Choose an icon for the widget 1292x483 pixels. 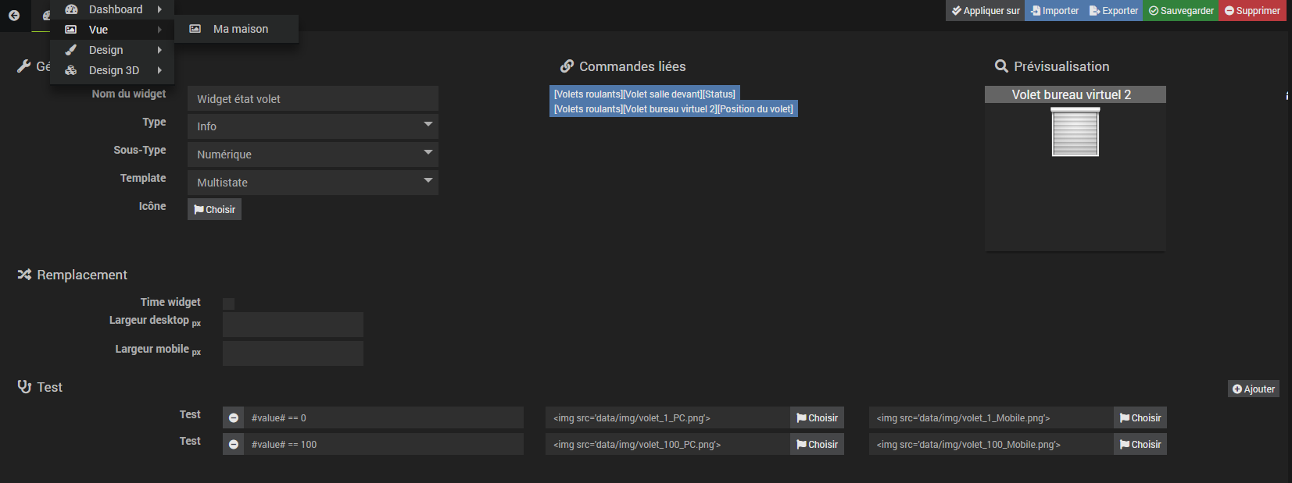[214, 209]
